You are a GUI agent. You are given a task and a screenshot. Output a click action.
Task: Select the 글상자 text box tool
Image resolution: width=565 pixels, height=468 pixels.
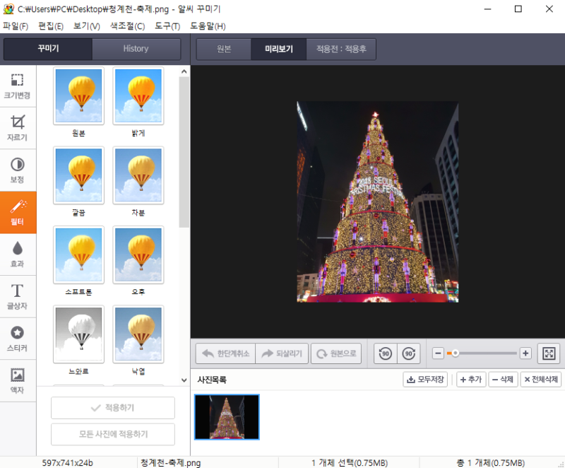coord(18,297)
